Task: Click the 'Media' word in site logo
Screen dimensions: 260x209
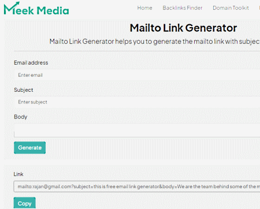Action: [53, 10]
